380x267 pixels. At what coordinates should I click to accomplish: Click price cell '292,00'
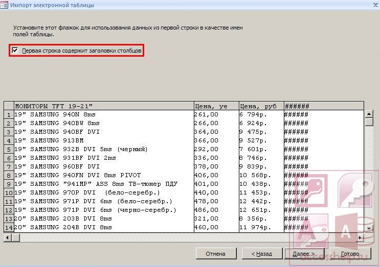click(216, 150)
